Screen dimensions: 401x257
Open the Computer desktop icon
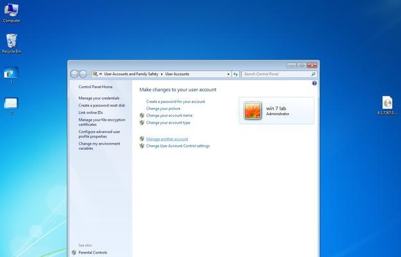pos(12,13)
